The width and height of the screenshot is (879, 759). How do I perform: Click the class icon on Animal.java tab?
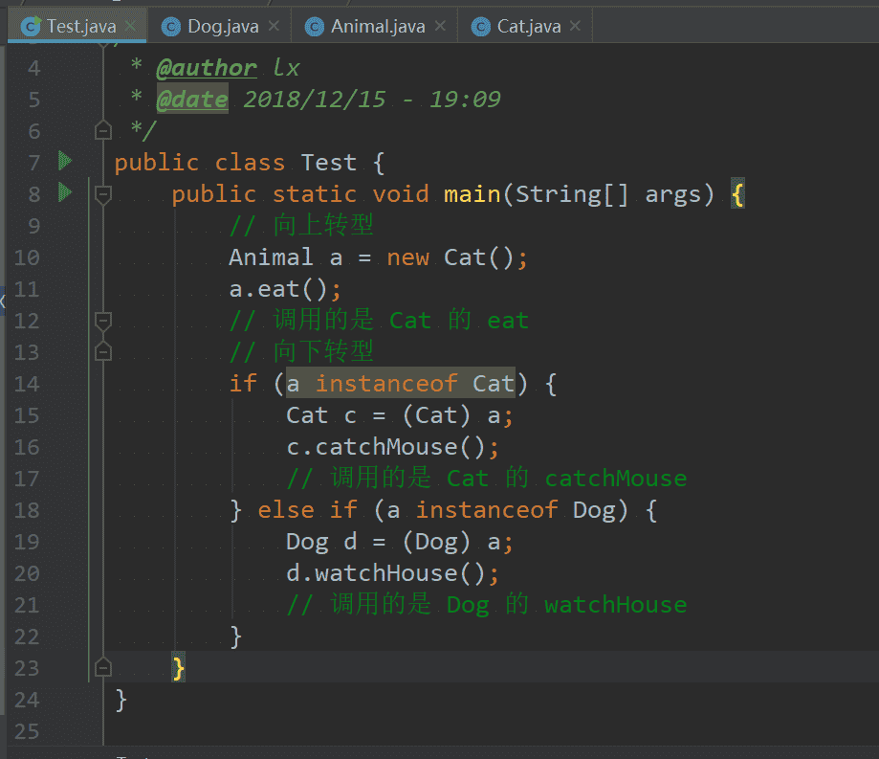point(315,26)
